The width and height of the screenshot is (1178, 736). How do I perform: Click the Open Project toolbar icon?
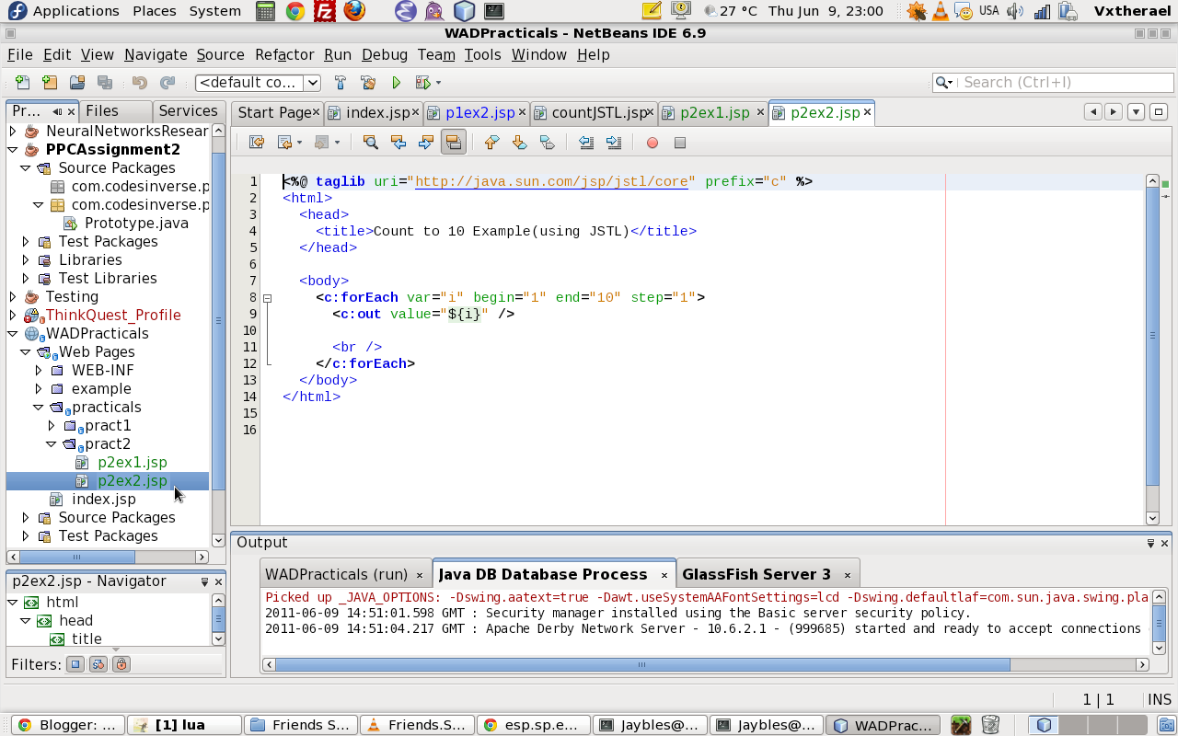click(77, 82)
